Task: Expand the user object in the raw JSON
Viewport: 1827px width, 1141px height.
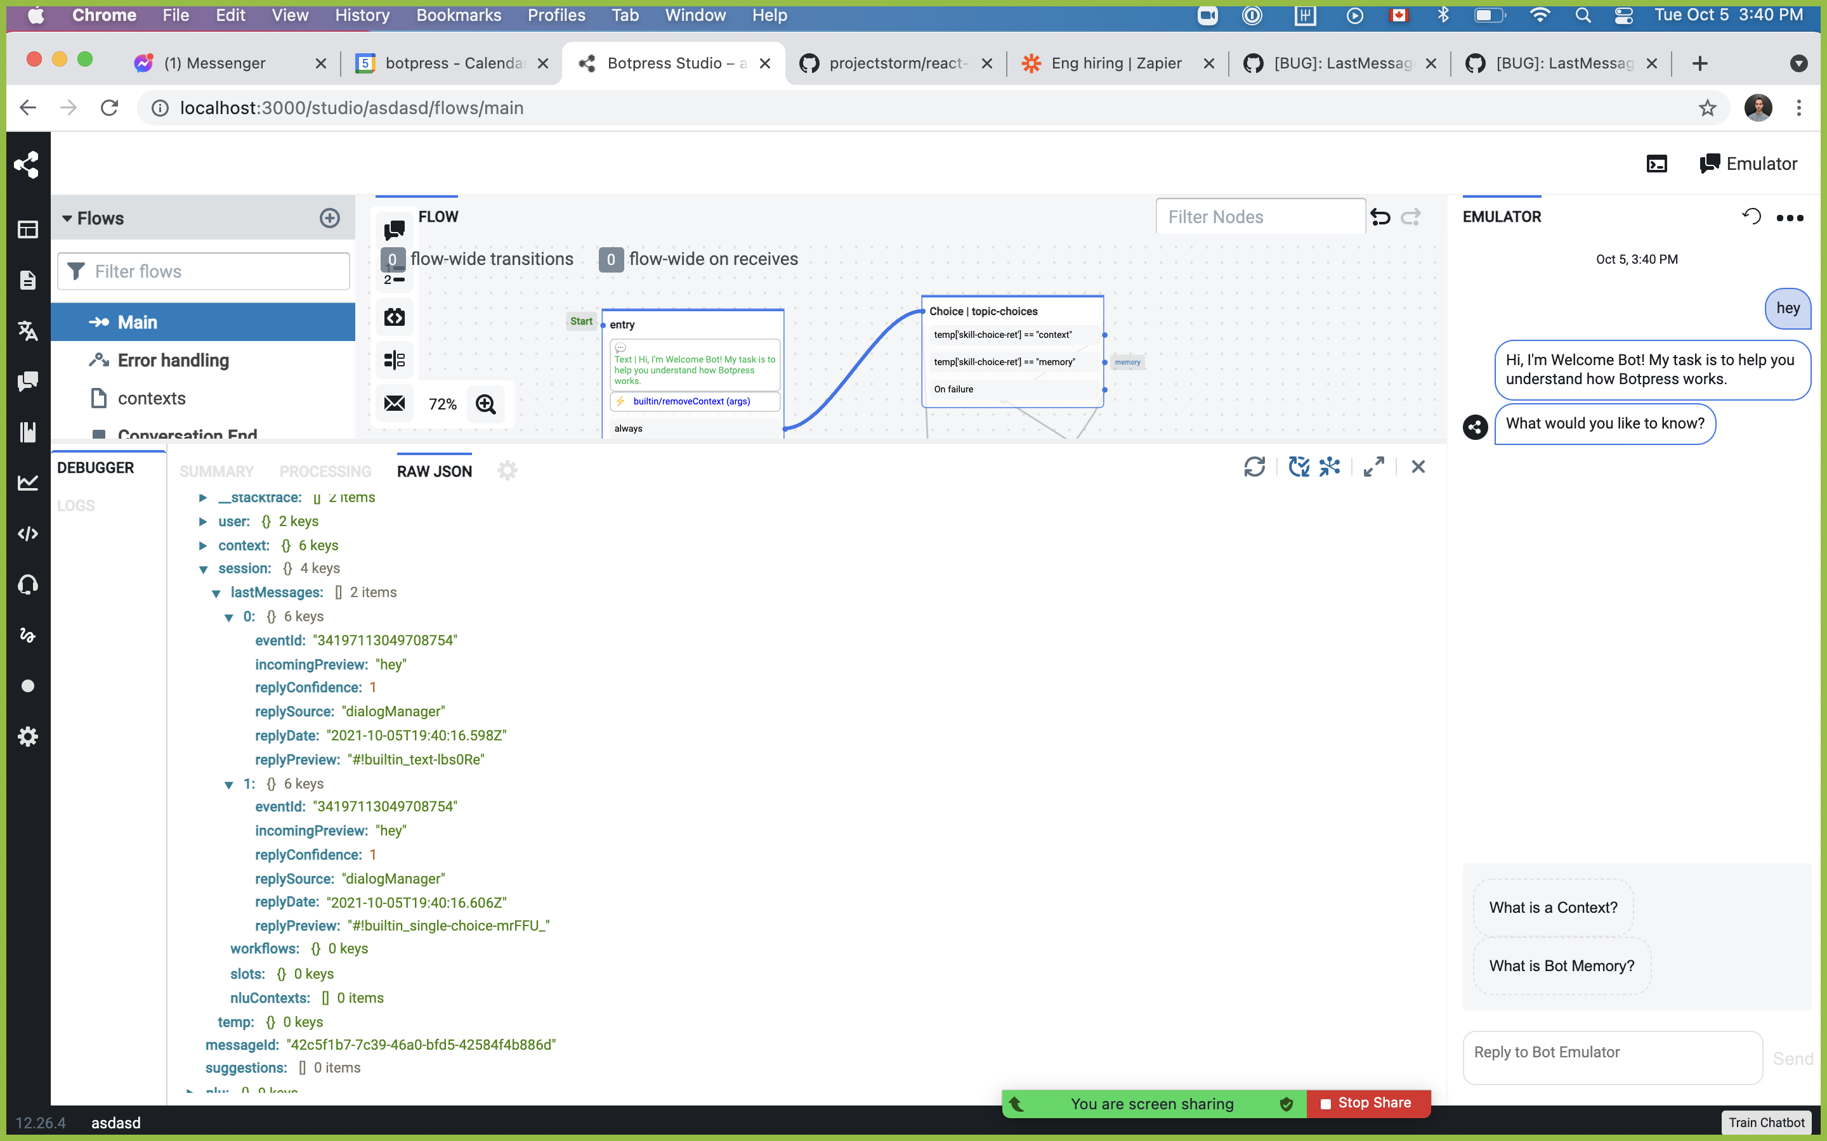Action: [x=202, y=520]
